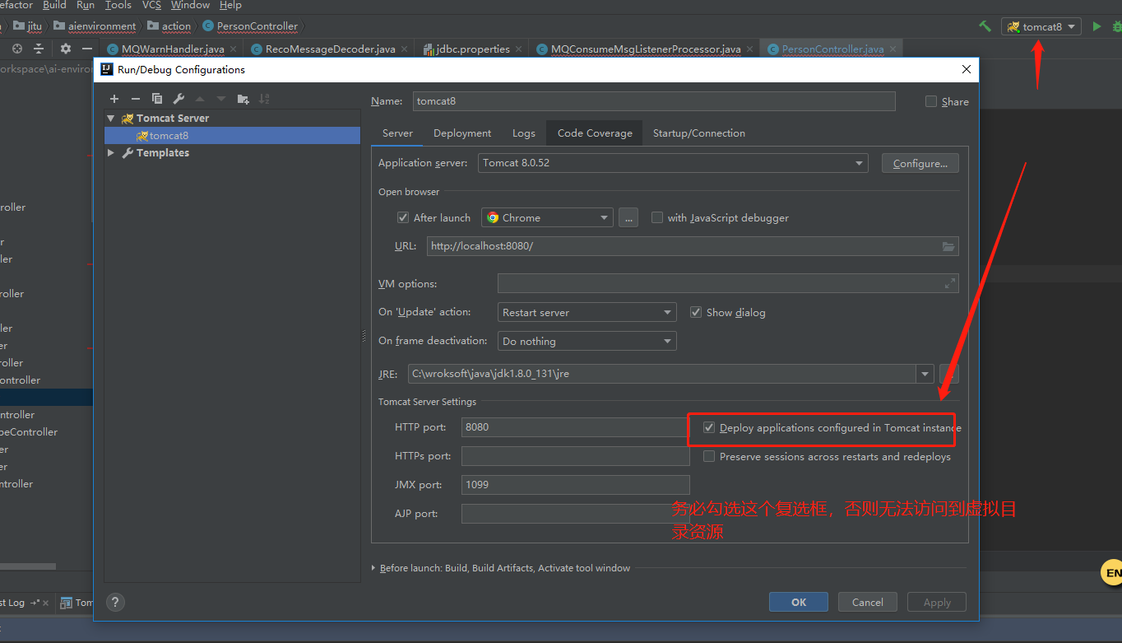Open the Tools menu
The height and width of the screenshot is (643, 1122).
pyautogui.click(x=118, y=5)
